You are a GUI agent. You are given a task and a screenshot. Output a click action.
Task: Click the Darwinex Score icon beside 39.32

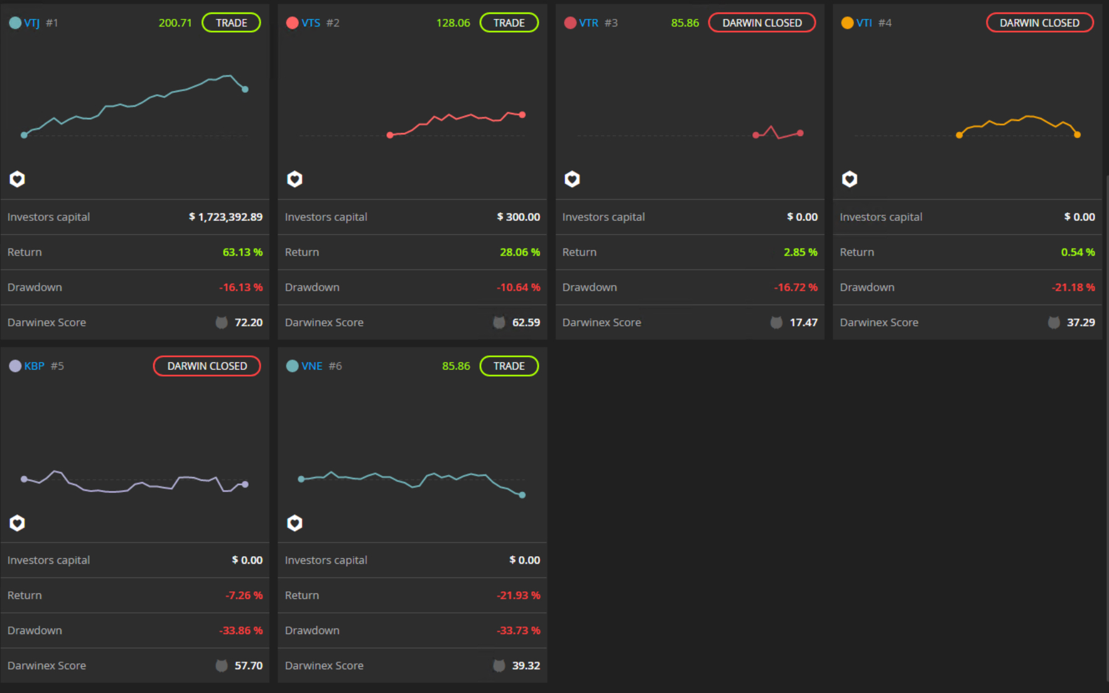(499, 666)
